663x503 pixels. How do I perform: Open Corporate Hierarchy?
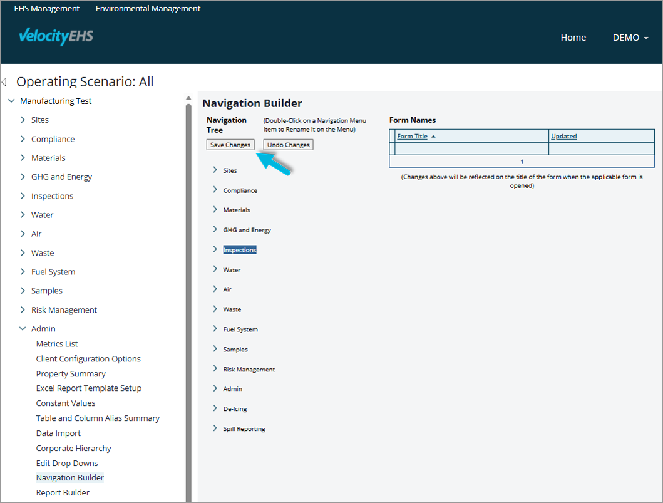click(x=74, y=448)
